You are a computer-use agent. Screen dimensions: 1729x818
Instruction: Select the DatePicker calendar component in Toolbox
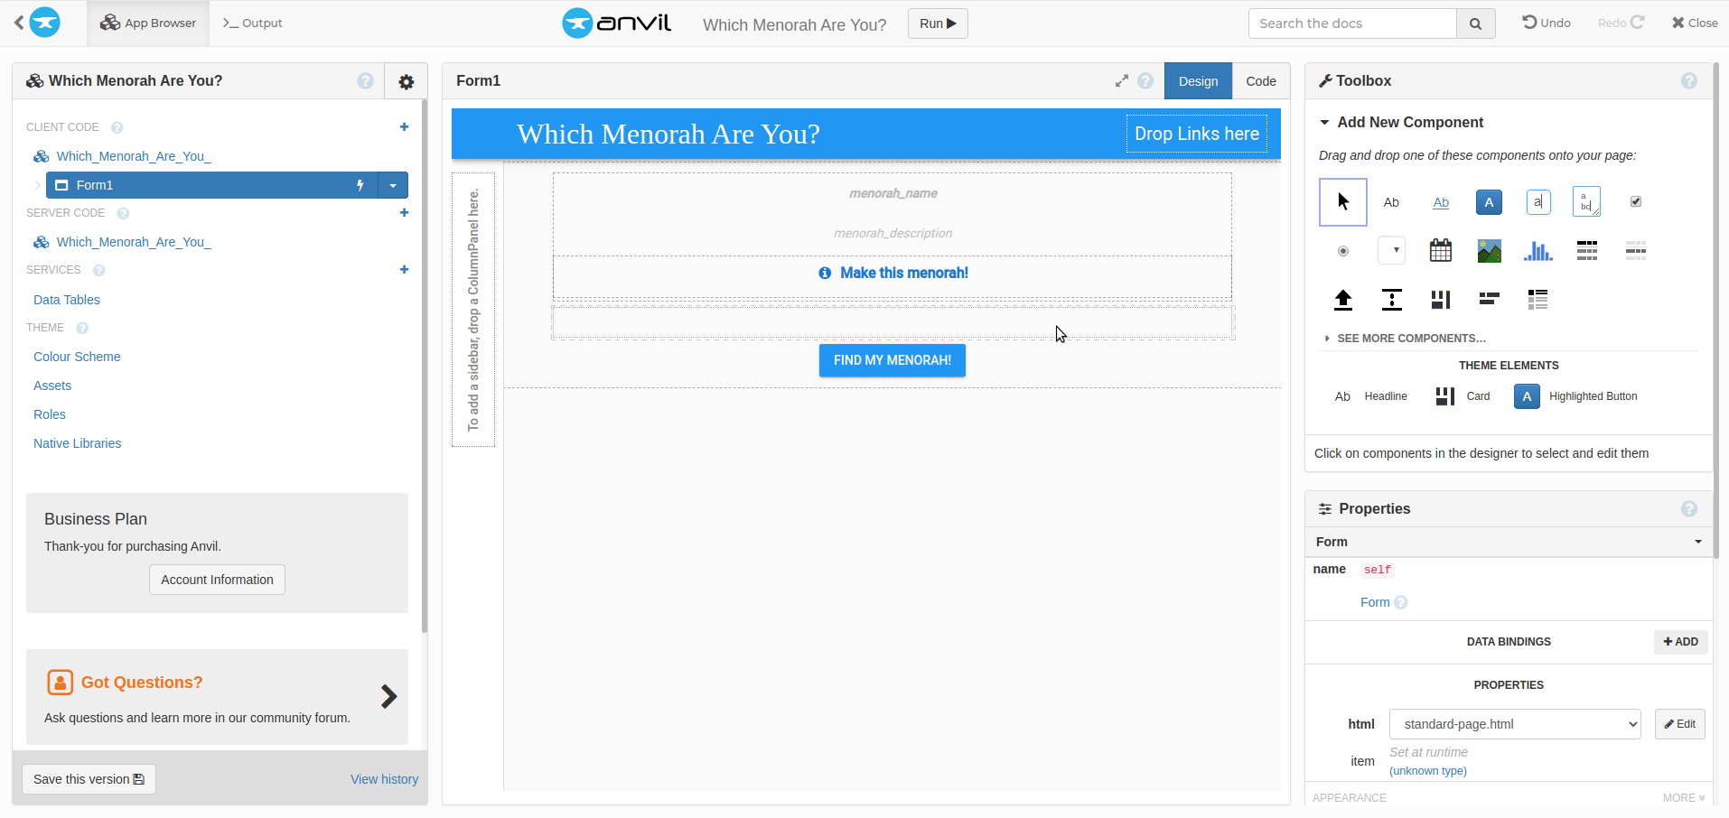[x=1440, y=251]
